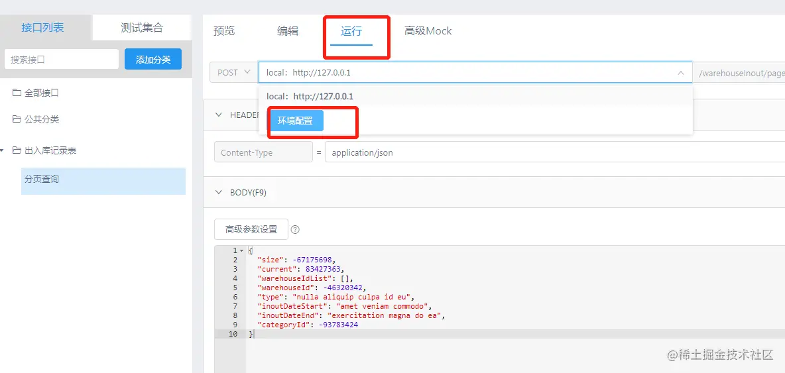Click the line number 10 in gutter
785x373 pixels.
tap(233, 334)
